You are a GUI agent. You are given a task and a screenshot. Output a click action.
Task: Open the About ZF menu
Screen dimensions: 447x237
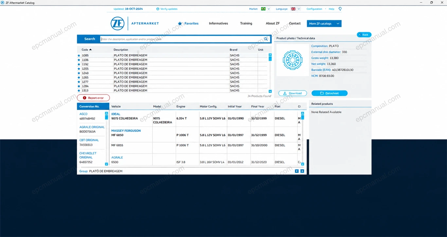pyautogui.click(x=273, y=24)
